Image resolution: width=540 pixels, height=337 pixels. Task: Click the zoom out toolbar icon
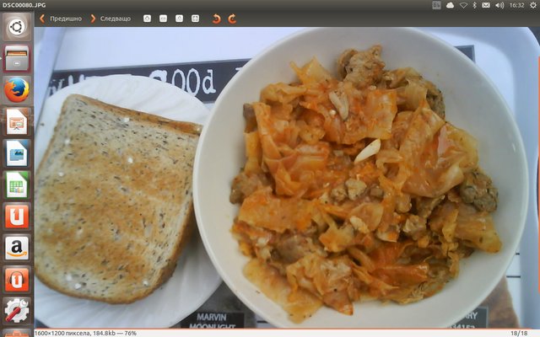(x=163, y=18)
